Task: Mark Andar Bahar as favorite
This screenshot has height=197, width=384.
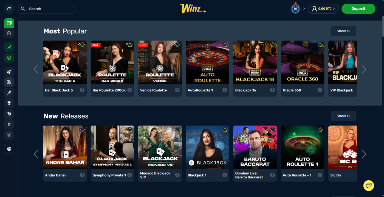Action: click(82, 130)
